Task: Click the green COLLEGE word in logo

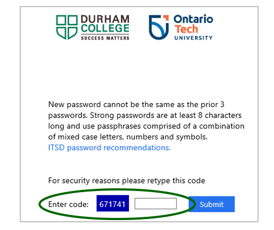Action: [105, 29]
